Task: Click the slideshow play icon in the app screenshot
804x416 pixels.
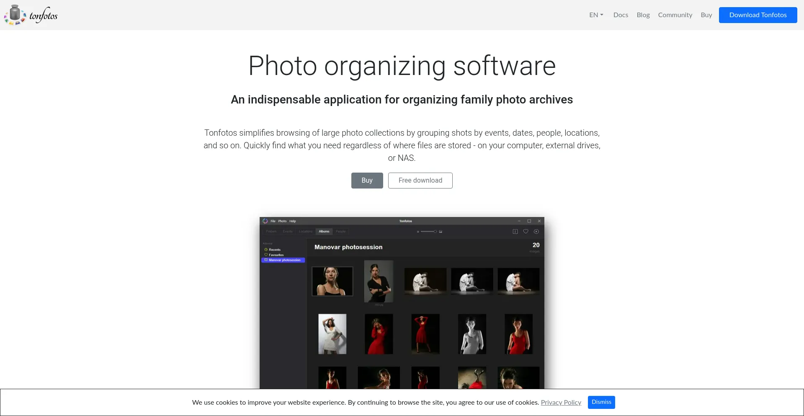Action: click(x=536, y=231)
